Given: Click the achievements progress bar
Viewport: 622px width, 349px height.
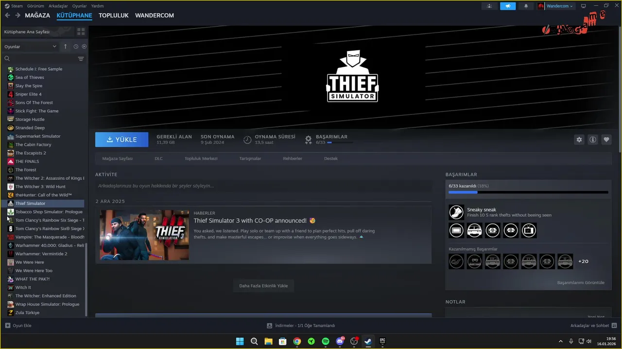Looking at the screenshot, I should coord(528,192).
